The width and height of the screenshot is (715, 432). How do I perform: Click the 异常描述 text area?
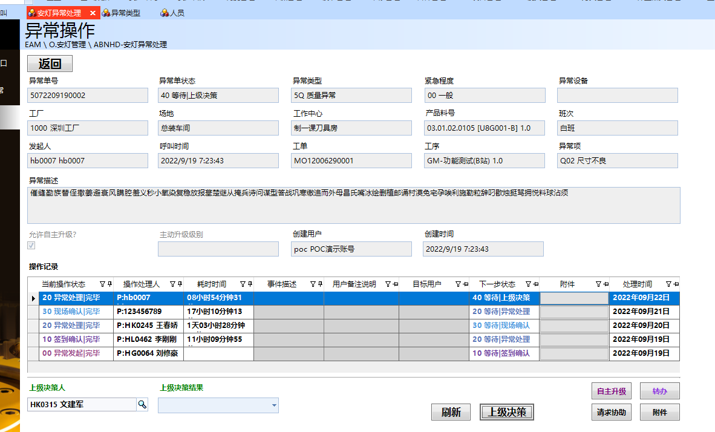[354, 205]
